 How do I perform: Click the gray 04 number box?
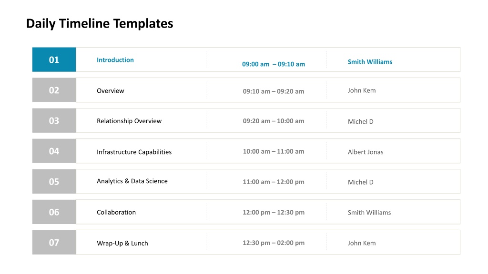pos(54,151)
